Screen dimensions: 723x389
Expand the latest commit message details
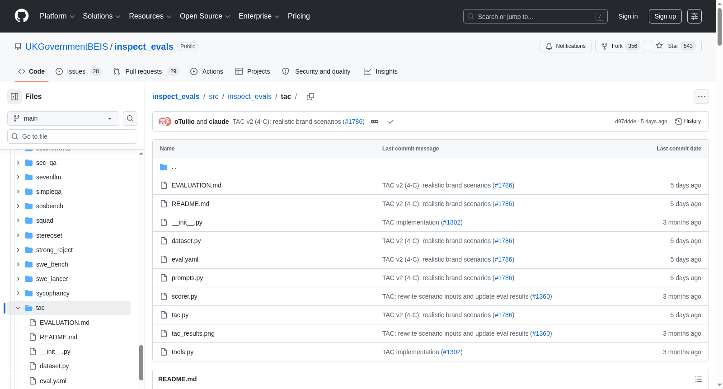click(x=375, y=122)
